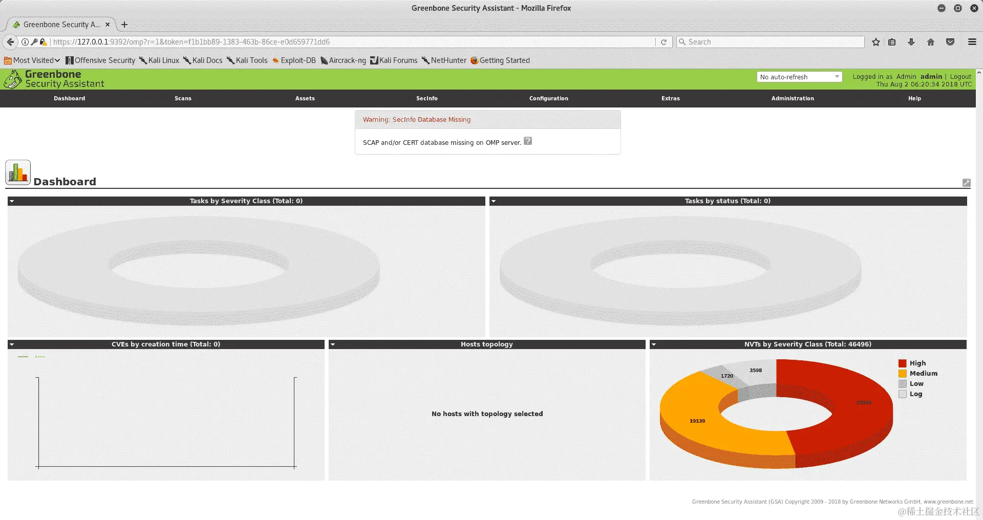Open the Kali Forums bookmark

(x=394, y=60)
